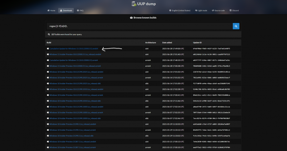Screen dimensions: 287x151
Task: Click Update ID starting with ad43a660
Action: coord(212,124)
